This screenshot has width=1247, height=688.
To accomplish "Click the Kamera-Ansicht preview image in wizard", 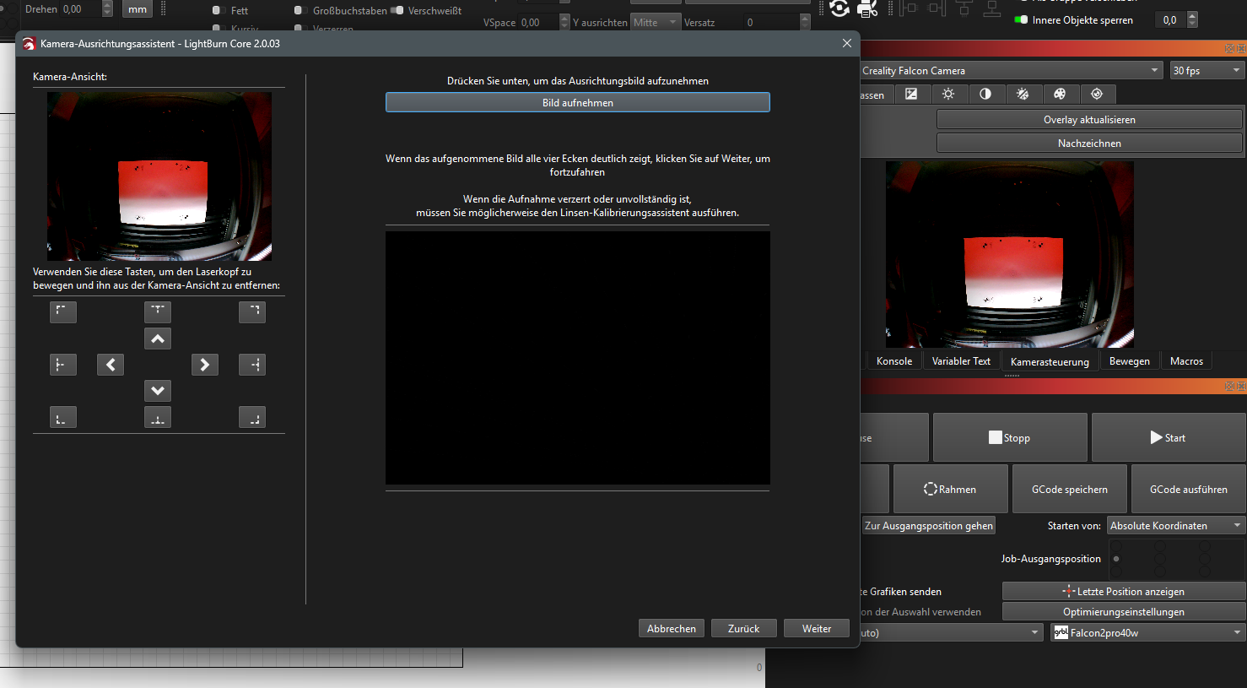I will [x=159, y=176].
